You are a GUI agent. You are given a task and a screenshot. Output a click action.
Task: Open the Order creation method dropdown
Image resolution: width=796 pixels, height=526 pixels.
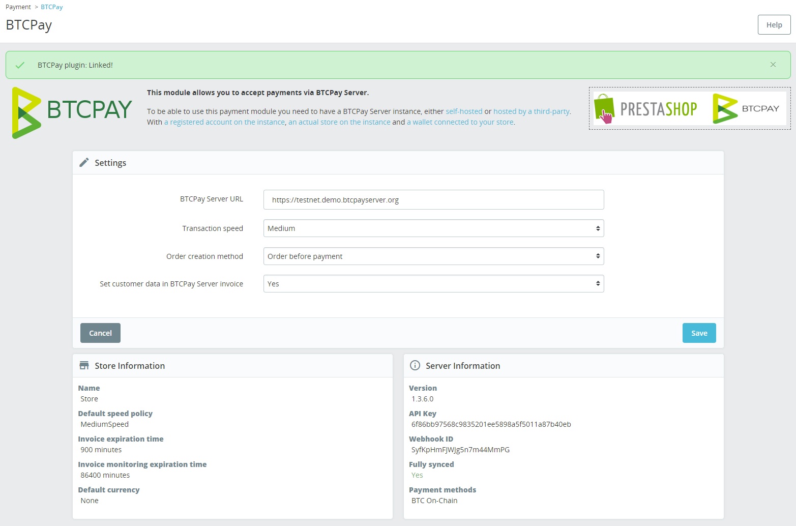(x=433, y=256)
